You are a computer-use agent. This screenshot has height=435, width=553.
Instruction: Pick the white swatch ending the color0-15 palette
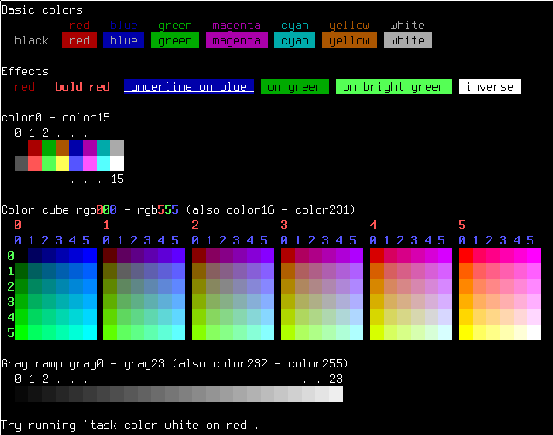[x=117, y=163]
